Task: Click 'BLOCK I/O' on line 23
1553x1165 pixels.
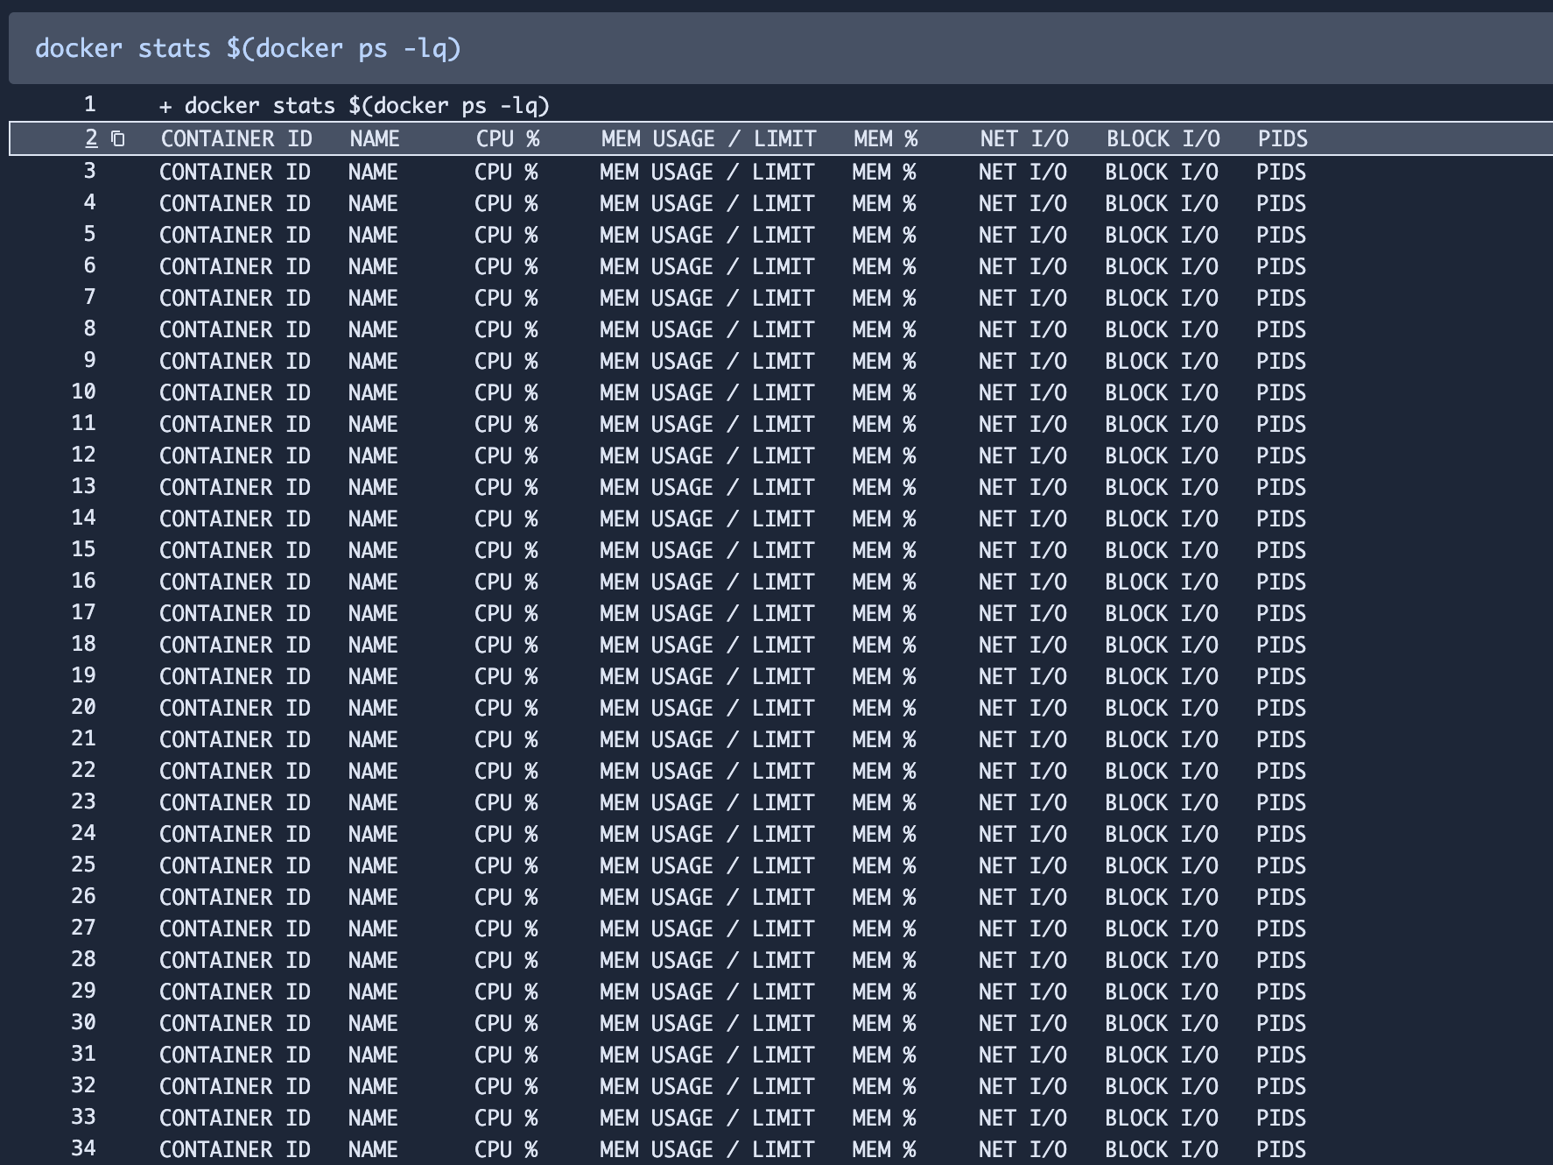Action: [1162, 802]
